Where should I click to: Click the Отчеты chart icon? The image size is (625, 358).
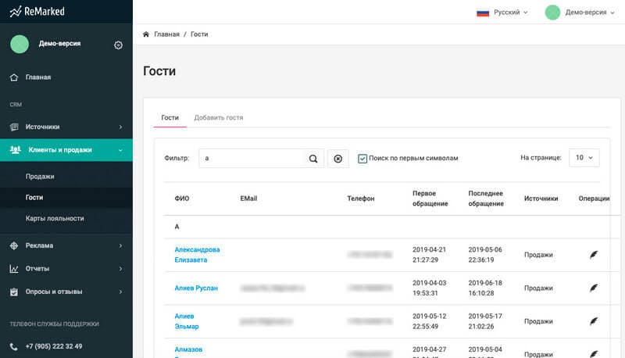pos(14,269)
